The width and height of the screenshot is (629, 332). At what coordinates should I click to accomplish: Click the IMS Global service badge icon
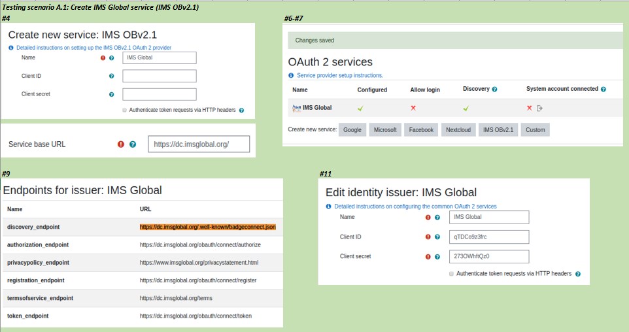pyautogui.click(x=296, y=108)
